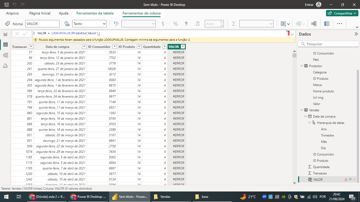360x202 pixels.
Task: Open the format dropdown next to currency icon
Action: (x=139, y=24)
